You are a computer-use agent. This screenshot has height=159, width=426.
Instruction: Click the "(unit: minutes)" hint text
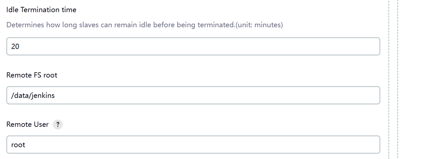point(259,25)
